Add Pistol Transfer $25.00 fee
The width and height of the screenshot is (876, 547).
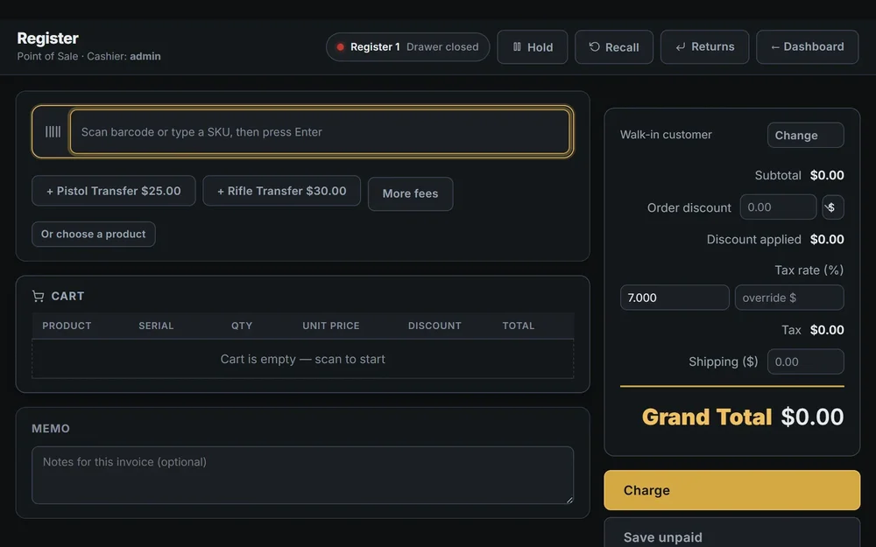(x=113, y=191)
